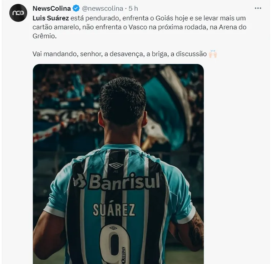The height and width of the screenshot is (264, 271).
Task: Click the word Grêmio in the post text
Action: (44, 36)
